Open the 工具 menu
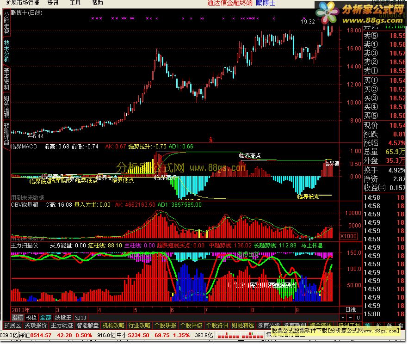Viewport: 408px width, 344px height. point(75,3)
